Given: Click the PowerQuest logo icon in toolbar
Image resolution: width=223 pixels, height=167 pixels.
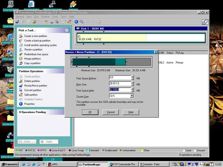Looking at the screenshot, I should (205, 22).
